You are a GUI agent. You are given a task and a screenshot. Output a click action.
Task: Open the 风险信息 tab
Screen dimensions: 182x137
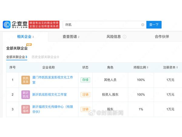(x=114, y=37)
